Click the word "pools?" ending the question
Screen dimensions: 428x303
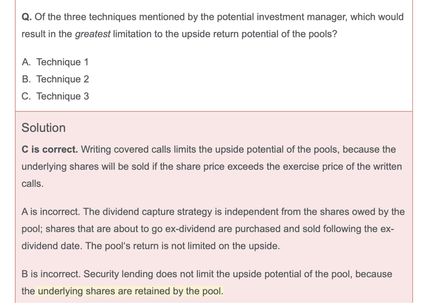tap(321, 34)
